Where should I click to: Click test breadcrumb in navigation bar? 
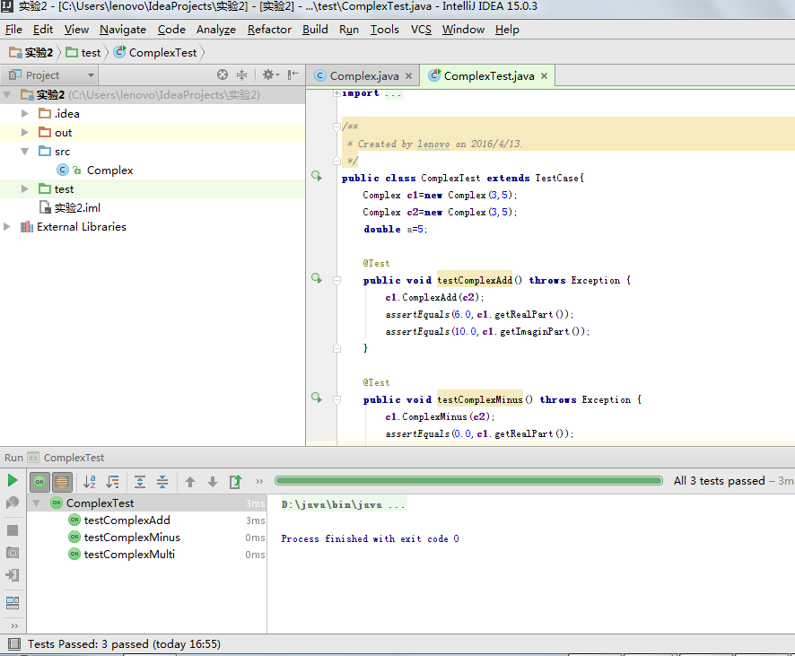[83, 53]
